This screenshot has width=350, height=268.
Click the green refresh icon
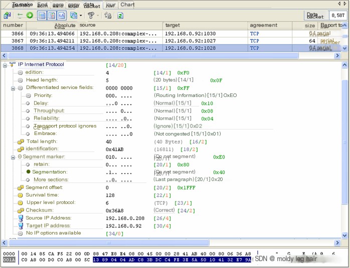(x=120, y=15)
